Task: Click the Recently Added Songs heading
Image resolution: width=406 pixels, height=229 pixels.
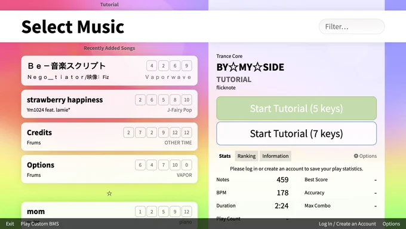Action: point(109,48)
